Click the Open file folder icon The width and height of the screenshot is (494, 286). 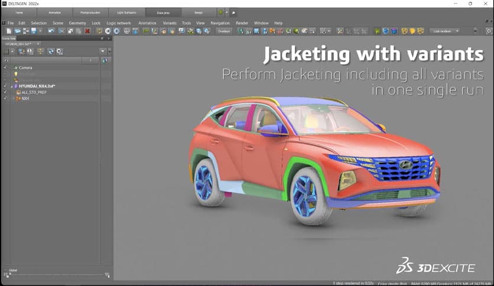pyautogui.click(x=18, y=31)
